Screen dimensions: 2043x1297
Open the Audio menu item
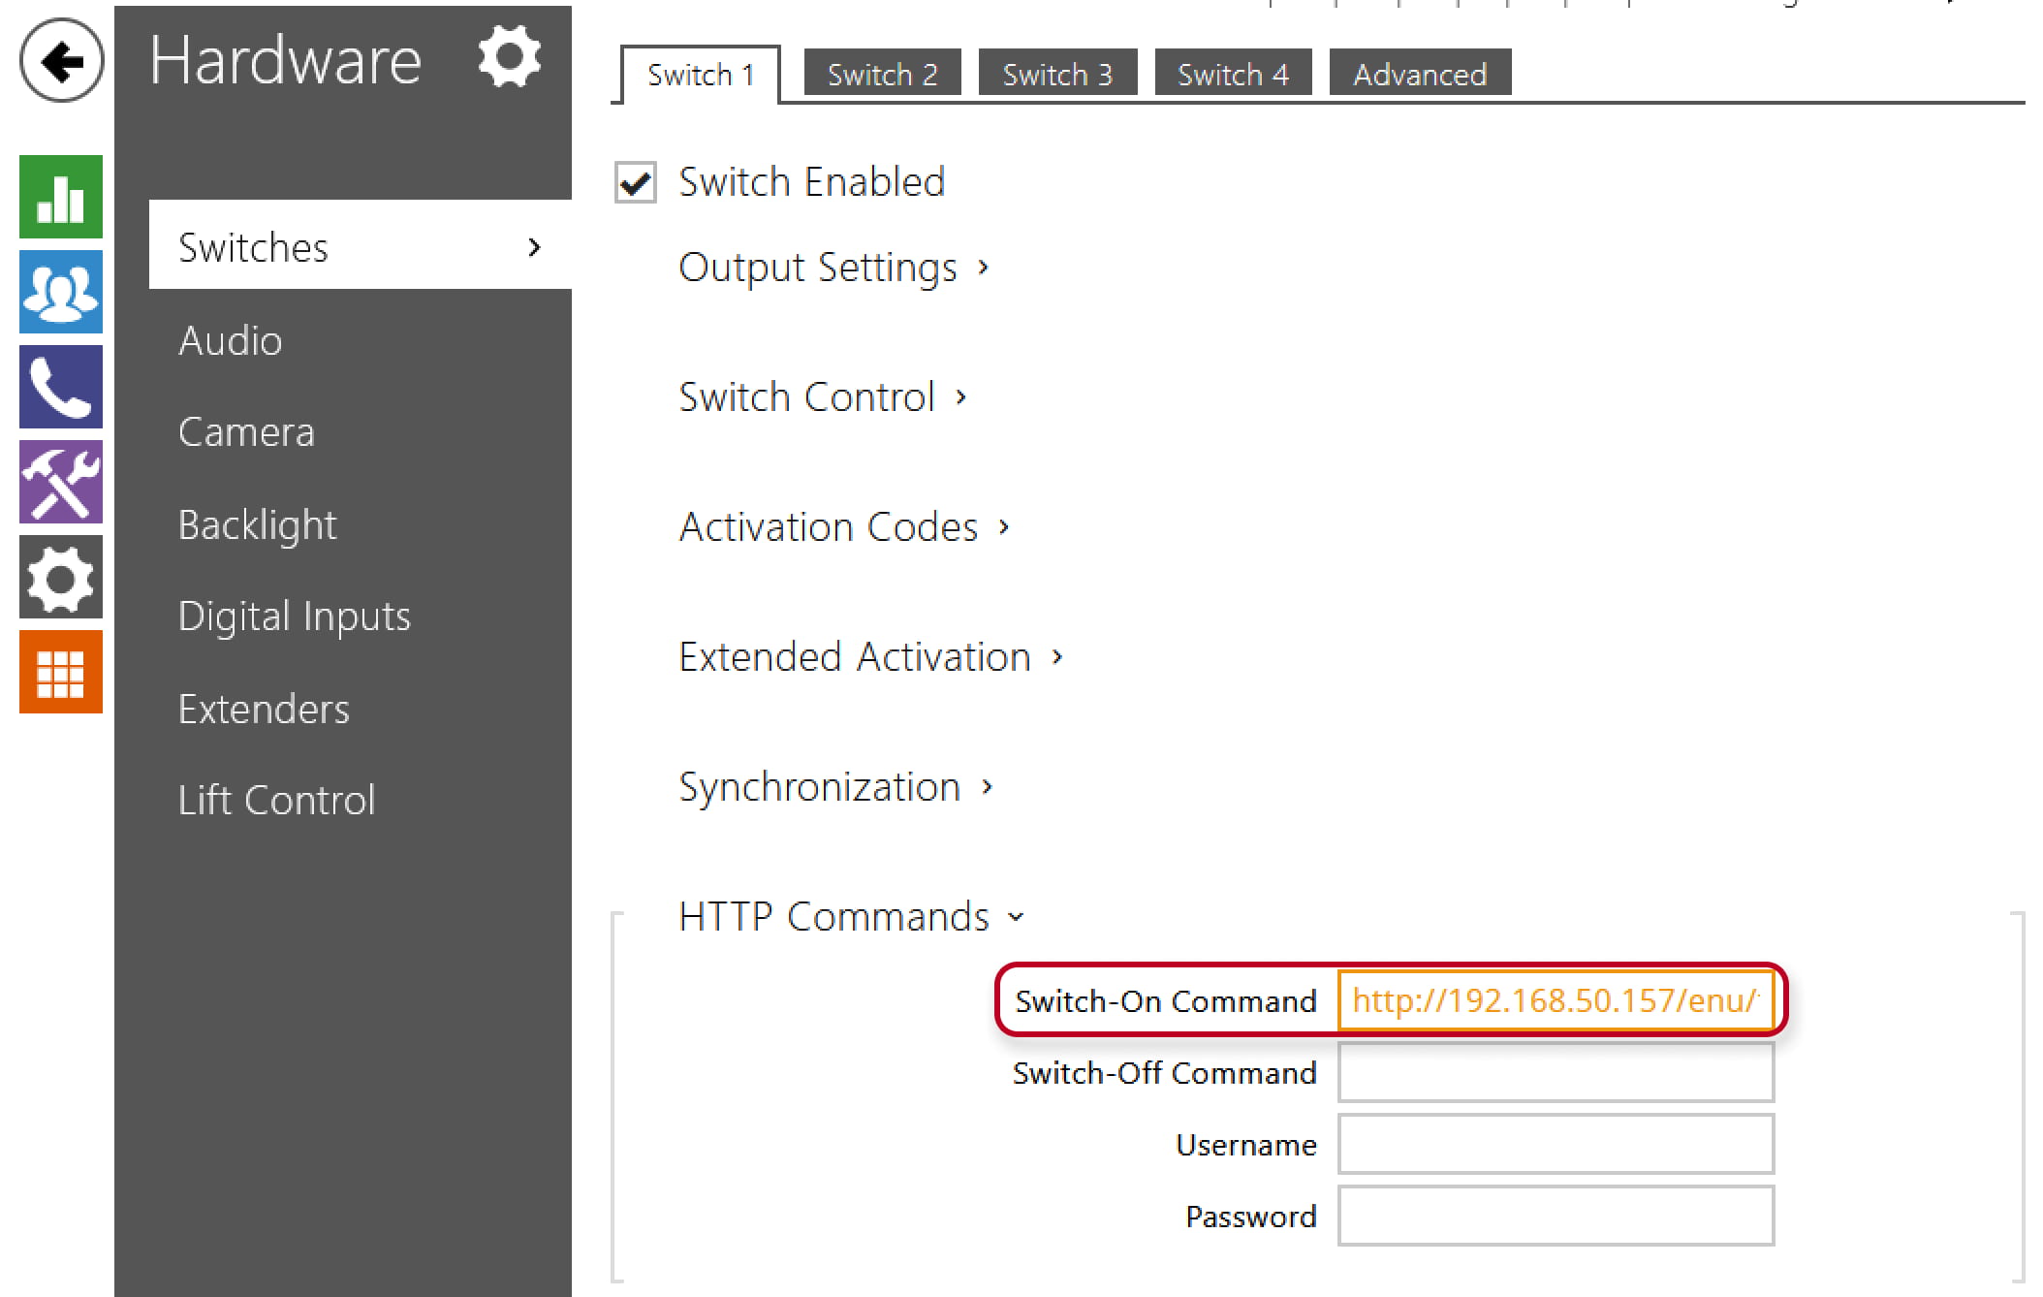(231, 341)
